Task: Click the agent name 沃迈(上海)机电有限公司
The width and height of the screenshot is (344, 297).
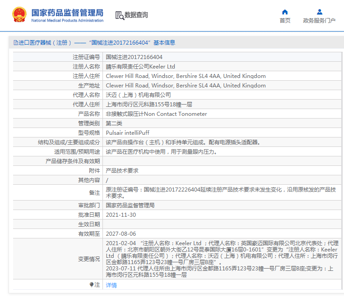Action: 139,95
